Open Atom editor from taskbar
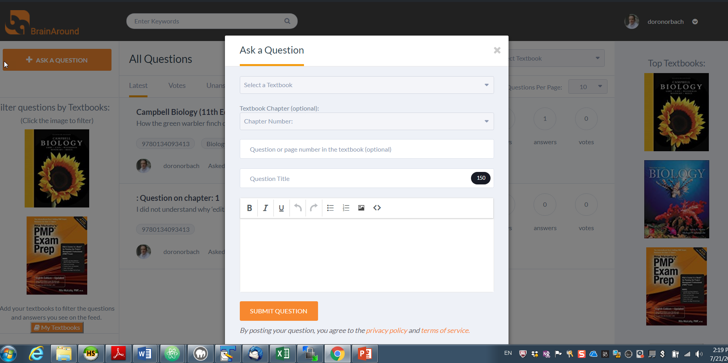This screenshot has width=728, height=363. point(173,354)
